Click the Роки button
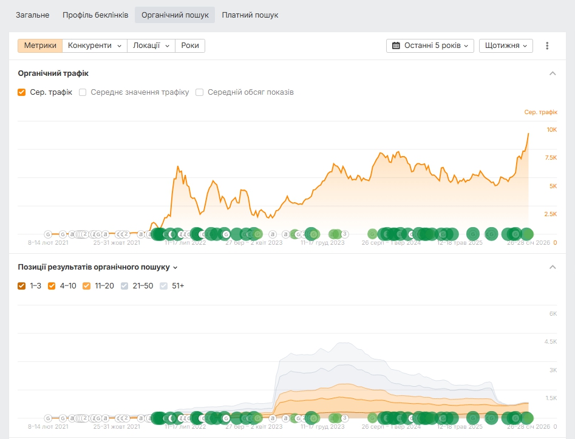Screen dimensions: 575x439 tap(189, 46)
